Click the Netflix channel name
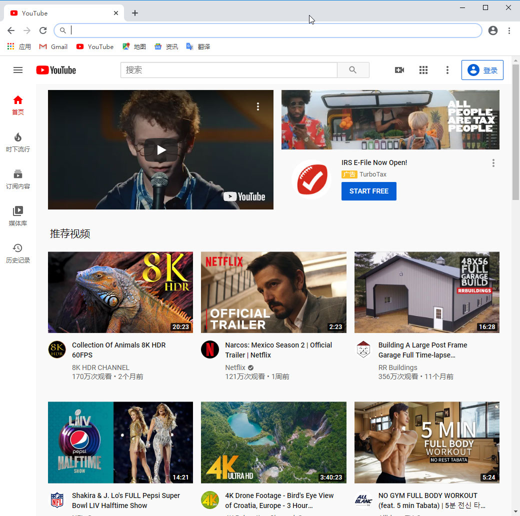 point(235,367)
